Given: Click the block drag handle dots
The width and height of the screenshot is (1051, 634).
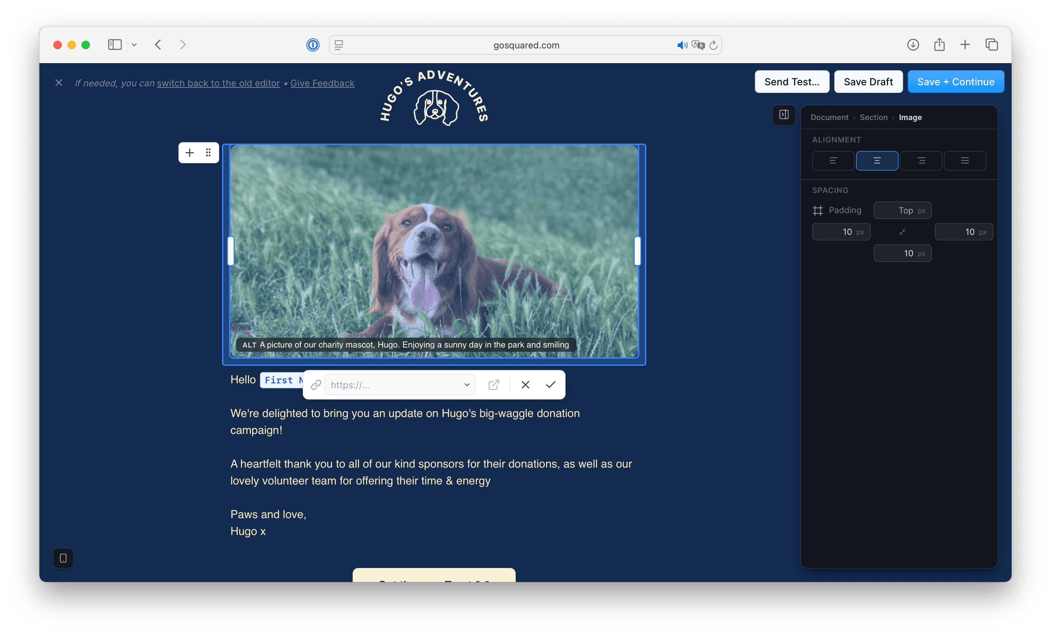Looking at the screenshot, I should tap(208, 153).
